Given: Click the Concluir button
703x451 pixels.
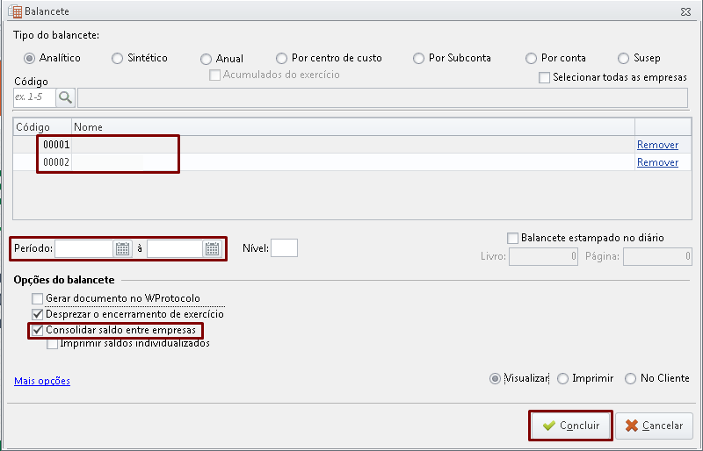Looking at the screenshot, I should [x=570, y=426].
